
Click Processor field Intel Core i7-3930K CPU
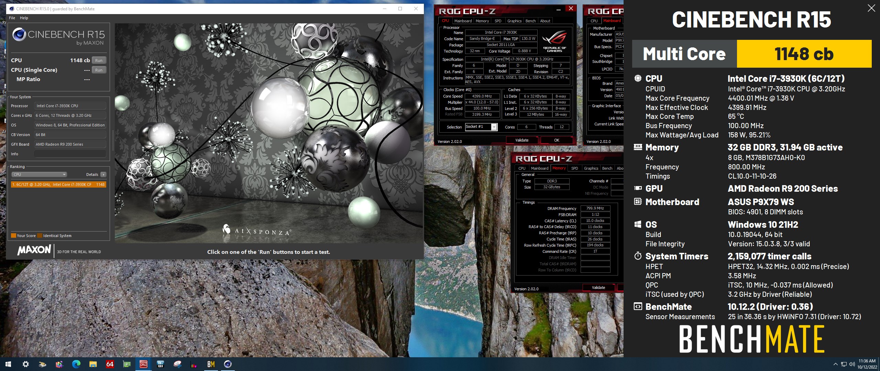tap(70, 106)
